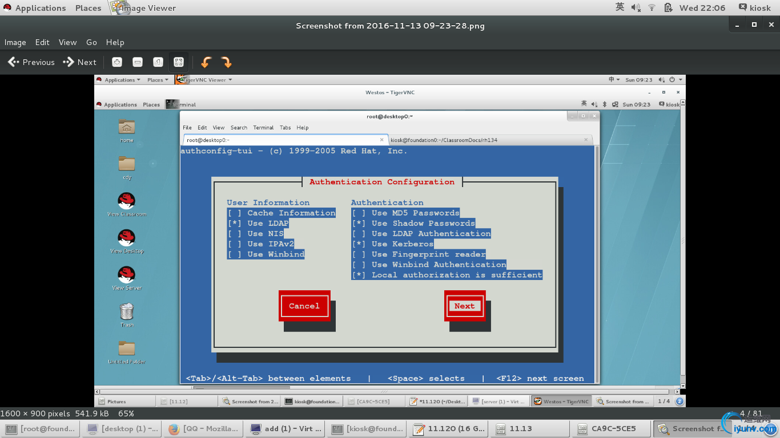Open the File menu of the pictured terminal
This screenshot has height=438, width=780.
coord(187,128)
